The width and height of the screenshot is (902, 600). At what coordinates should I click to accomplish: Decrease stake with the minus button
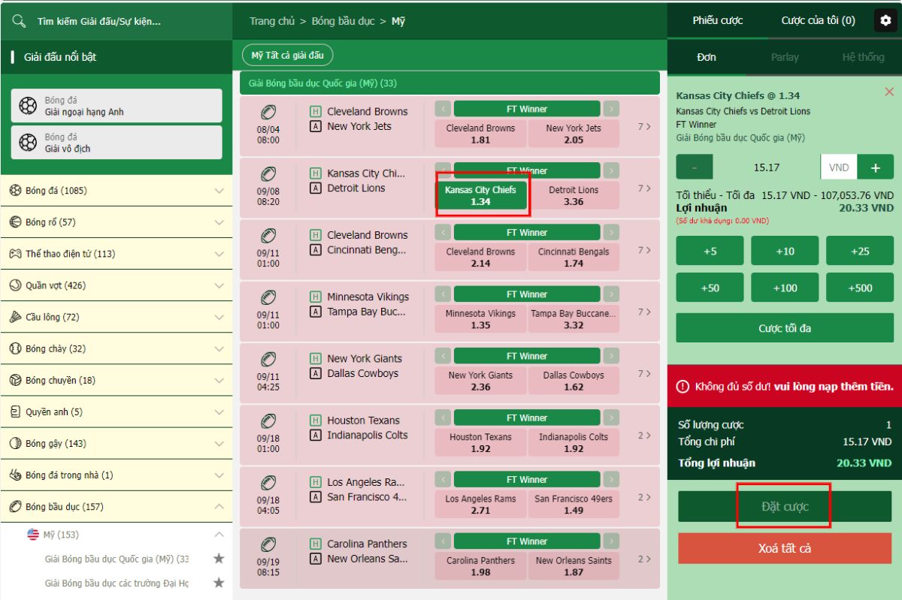pos(695,167)
